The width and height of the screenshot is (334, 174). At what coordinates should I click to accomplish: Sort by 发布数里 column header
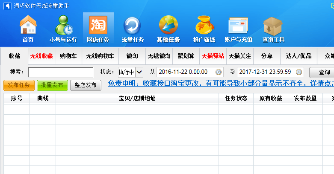(x=305, y=99)
